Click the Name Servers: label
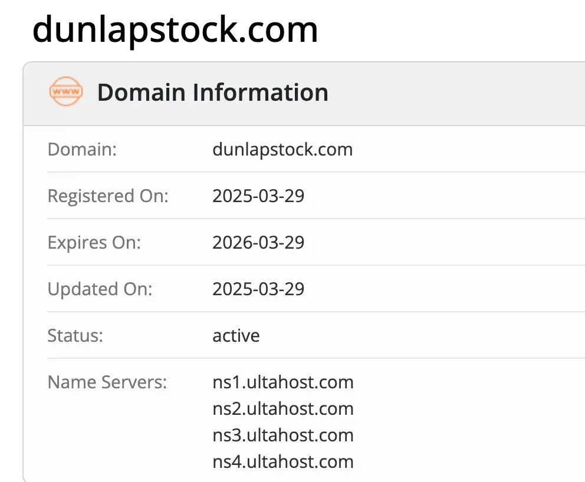This screenshot has width=585, height=482. click(107, 382)
